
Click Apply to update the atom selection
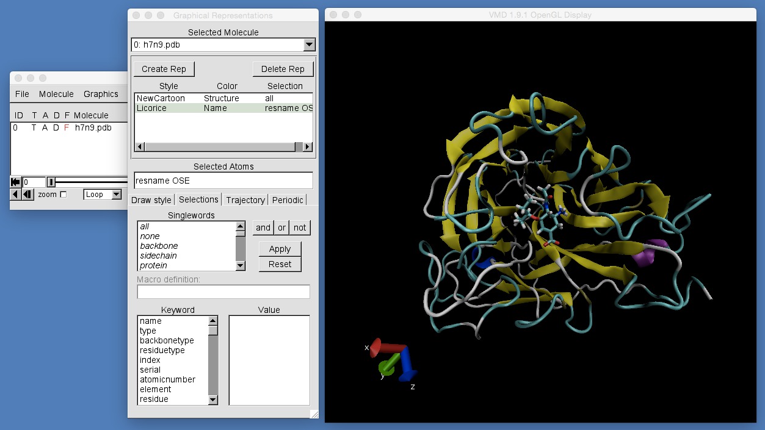tap(280, 249)
